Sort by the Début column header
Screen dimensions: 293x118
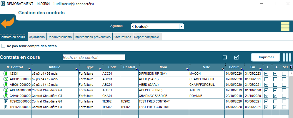point(234,67)
